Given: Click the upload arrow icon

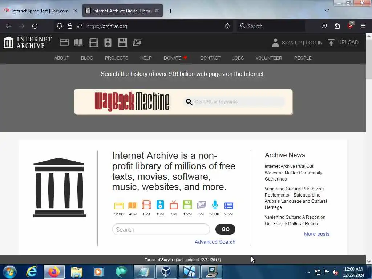Looking at the screenshot, I should (331, 43).
